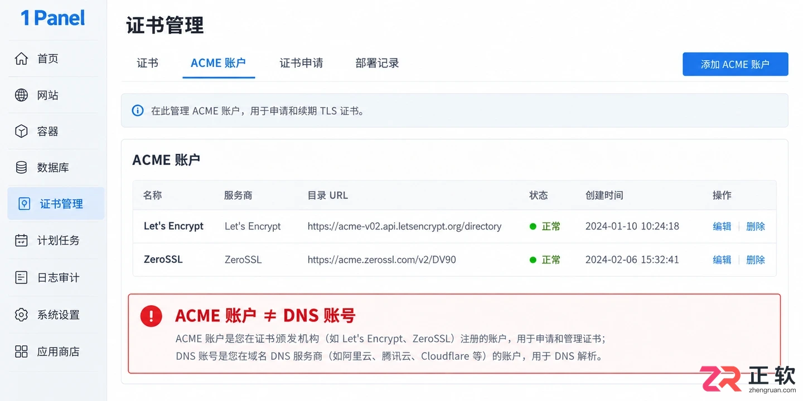Click the 添加 ACME 账户 button
This screenshot has width=803, height=401.
(735, 64)
